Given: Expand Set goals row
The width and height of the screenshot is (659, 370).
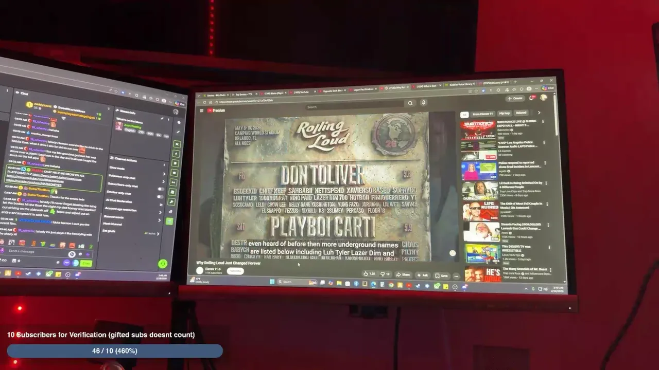Looking at the screenshot, I should click(x=132, y=232).
